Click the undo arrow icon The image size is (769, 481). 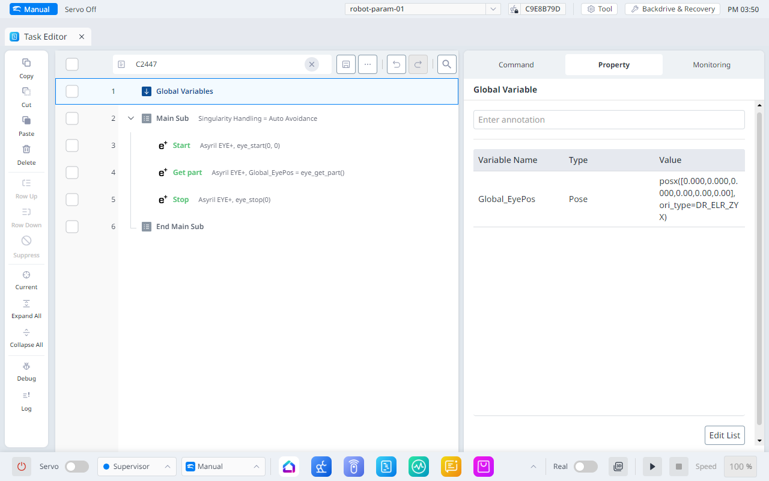[397, 64]
